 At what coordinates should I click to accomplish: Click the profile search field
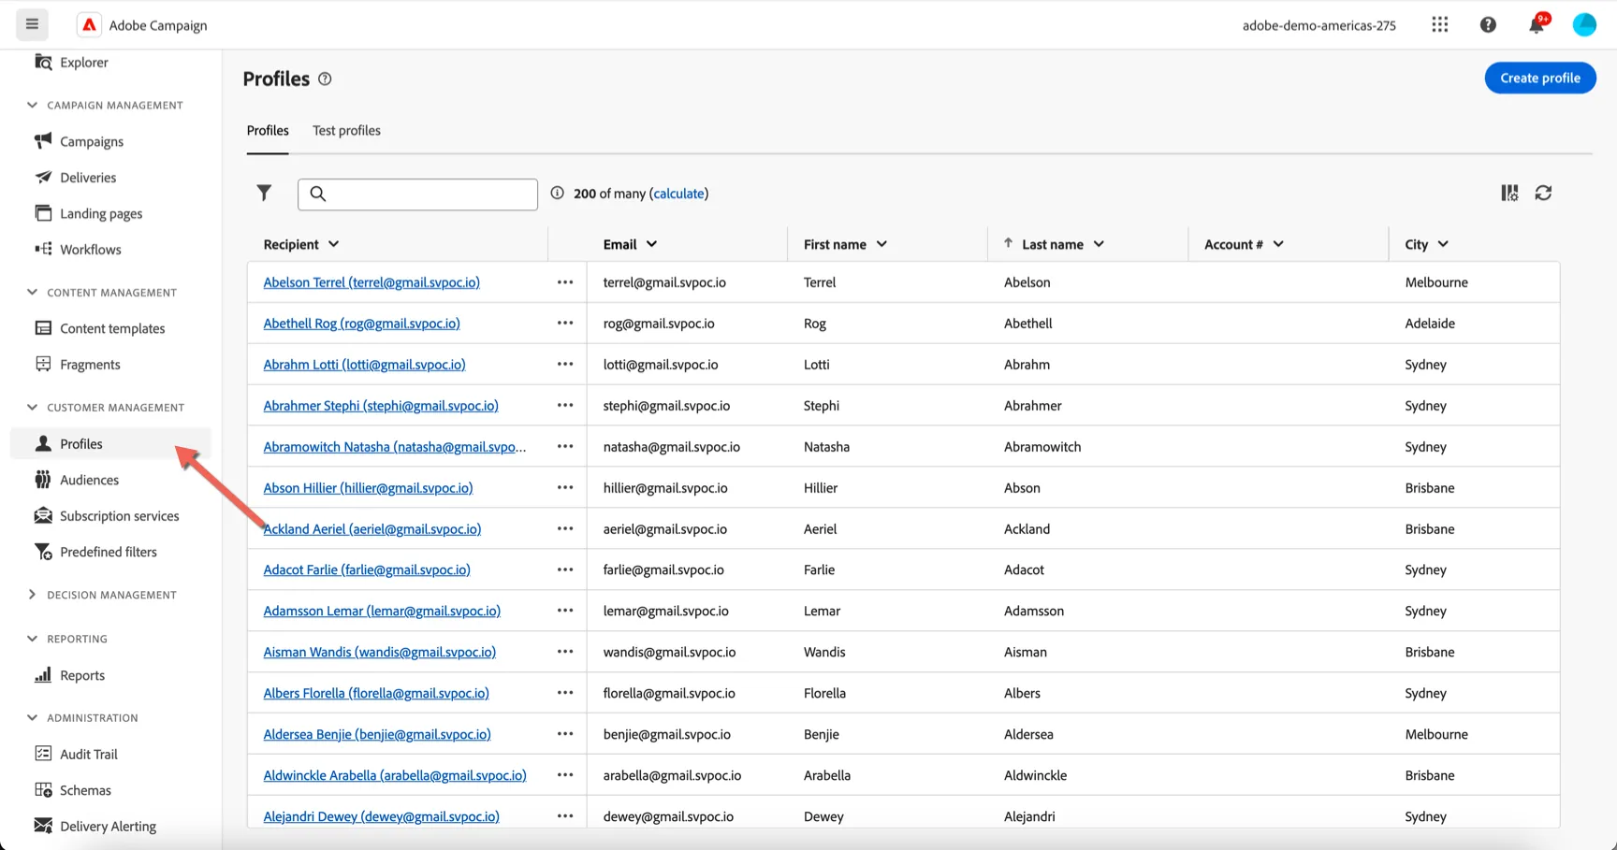[417, 194]
